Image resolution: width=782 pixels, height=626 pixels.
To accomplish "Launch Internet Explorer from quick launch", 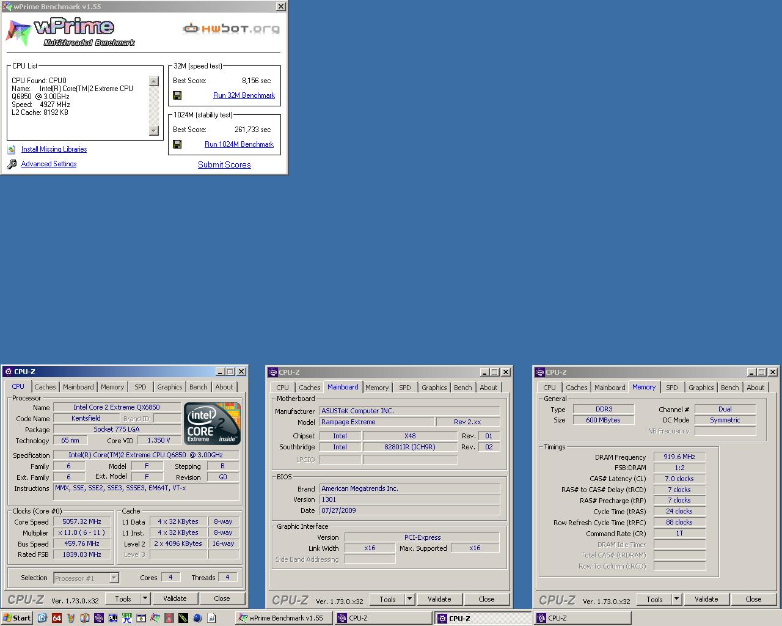I will click(42, 618).
